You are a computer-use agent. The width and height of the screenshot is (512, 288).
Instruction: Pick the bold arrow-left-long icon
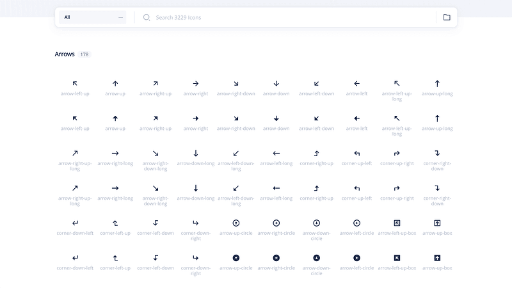tap(276, 188)
